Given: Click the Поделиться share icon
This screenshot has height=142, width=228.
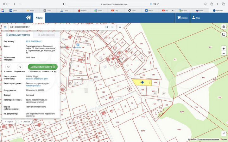Looking at the screenshot, I should (20, 67).
